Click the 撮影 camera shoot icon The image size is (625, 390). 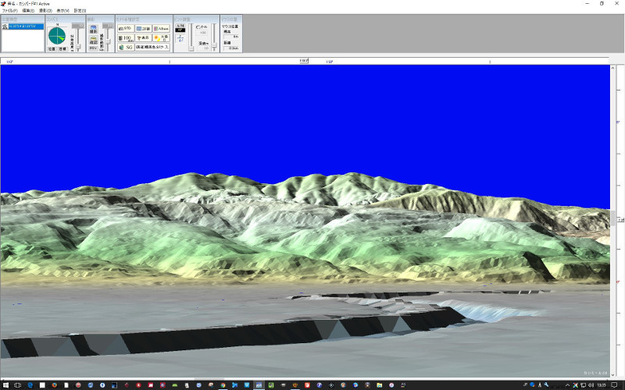point(93,30)
